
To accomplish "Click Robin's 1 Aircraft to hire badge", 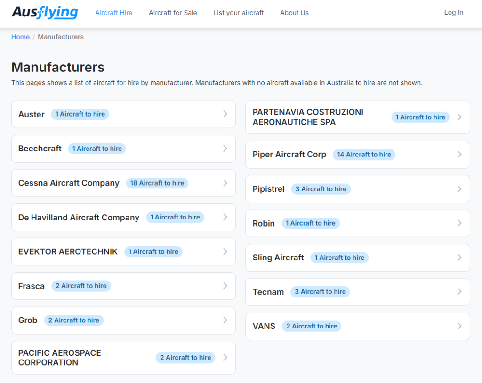I will [311, 223].
